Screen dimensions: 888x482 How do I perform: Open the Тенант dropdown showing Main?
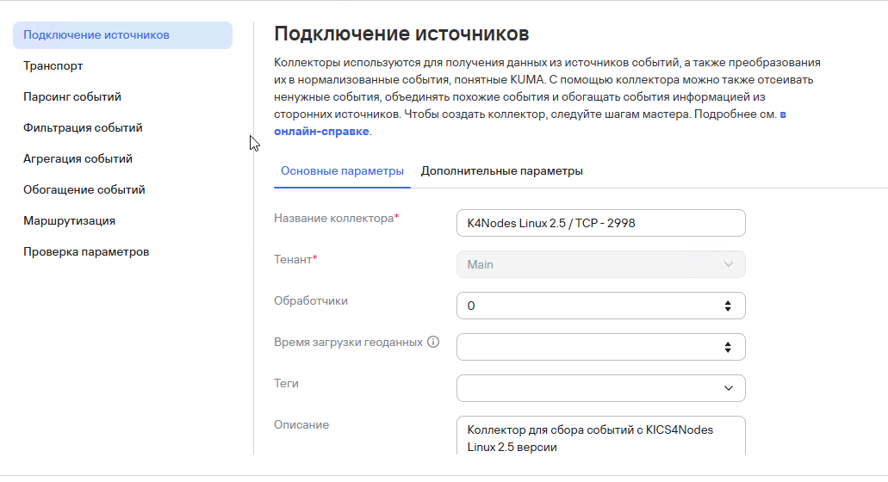click(x=601, y=264)
